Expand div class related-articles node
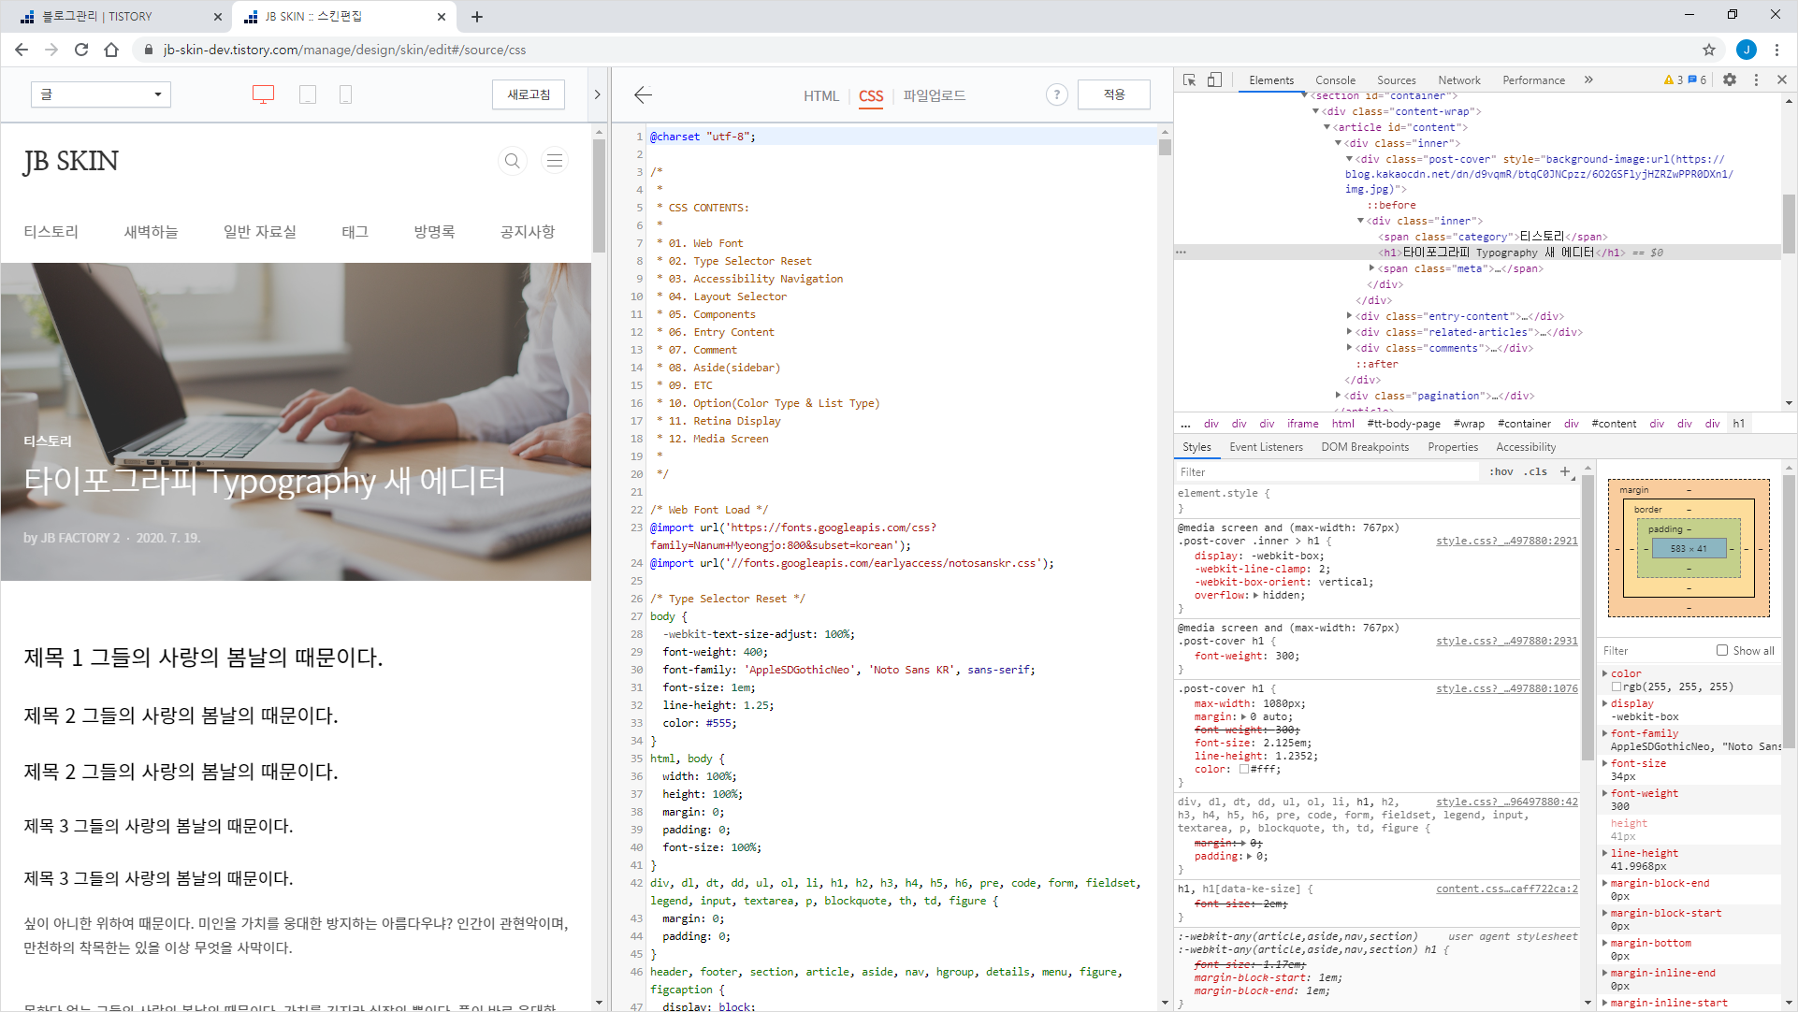 (x=1349, y=332)
